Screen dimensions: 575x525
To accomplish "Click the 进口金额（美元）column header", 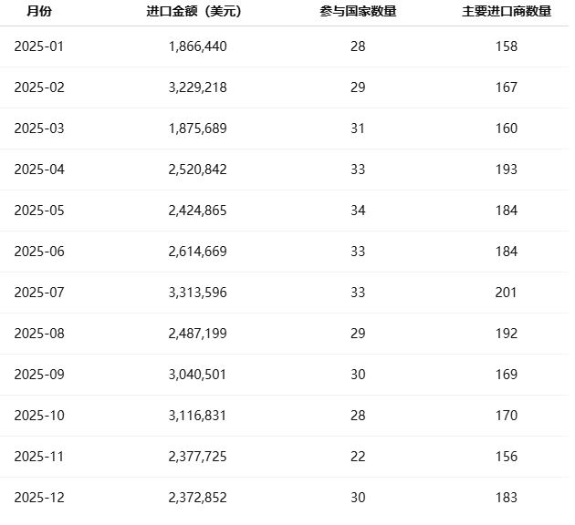I will [198, 12].
